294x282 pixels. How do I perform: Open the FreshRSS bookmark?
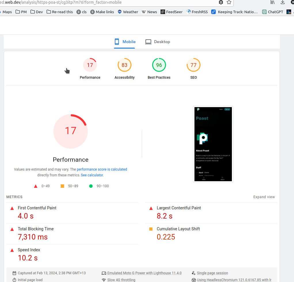click(x=197, y=12)
